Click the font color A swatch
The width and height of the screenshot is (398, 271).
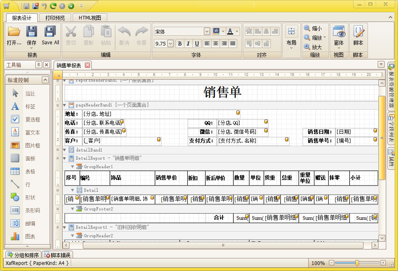(230, 31)
